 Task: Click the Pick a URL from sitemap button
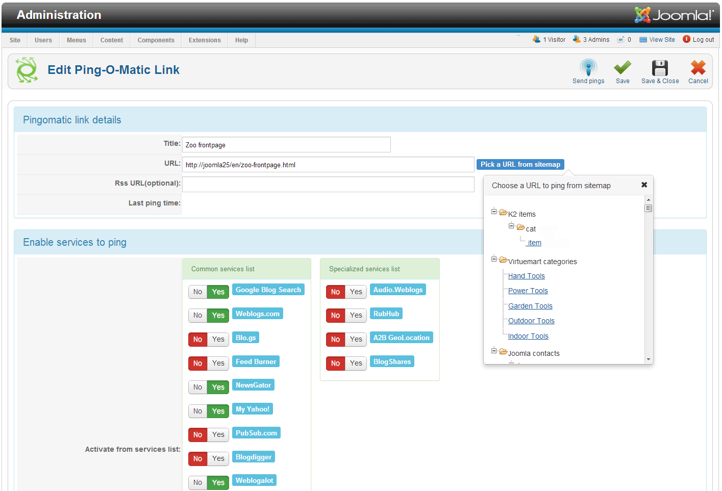click(x=520, y=164)
